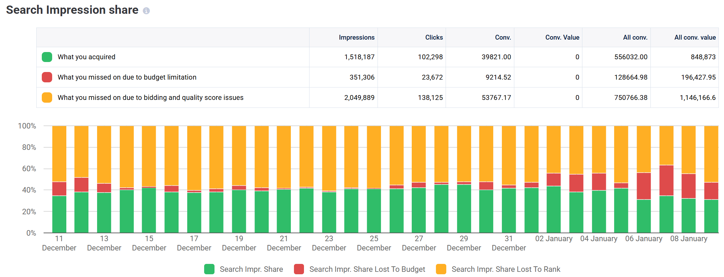Screen dimensions: 724x277
Task: Click the 17 December orange bar segment
Action: [x=194, y=158]
